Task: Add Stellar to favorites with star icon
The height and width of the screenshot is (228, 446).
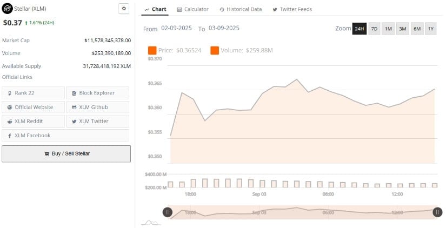Action: [x=124, y=9]
